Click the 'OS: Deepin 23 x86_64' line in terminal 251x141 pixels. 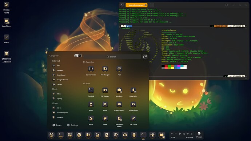[172, 35]
